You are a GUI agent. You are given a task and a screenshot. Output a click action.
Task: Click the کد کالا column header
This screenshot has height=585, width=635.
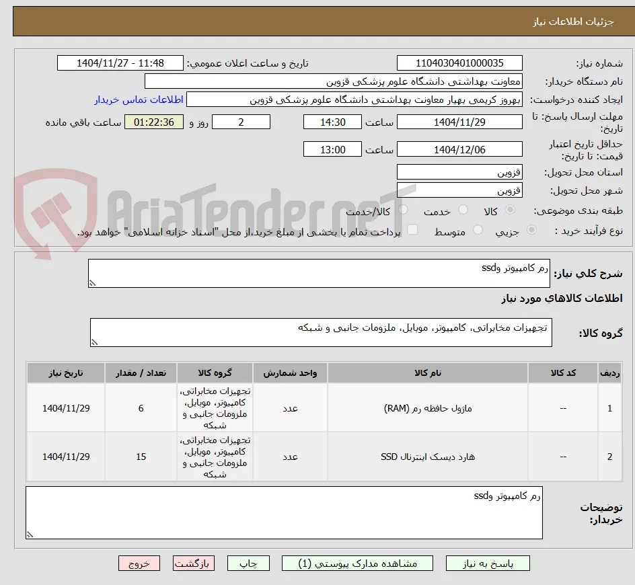563,373
